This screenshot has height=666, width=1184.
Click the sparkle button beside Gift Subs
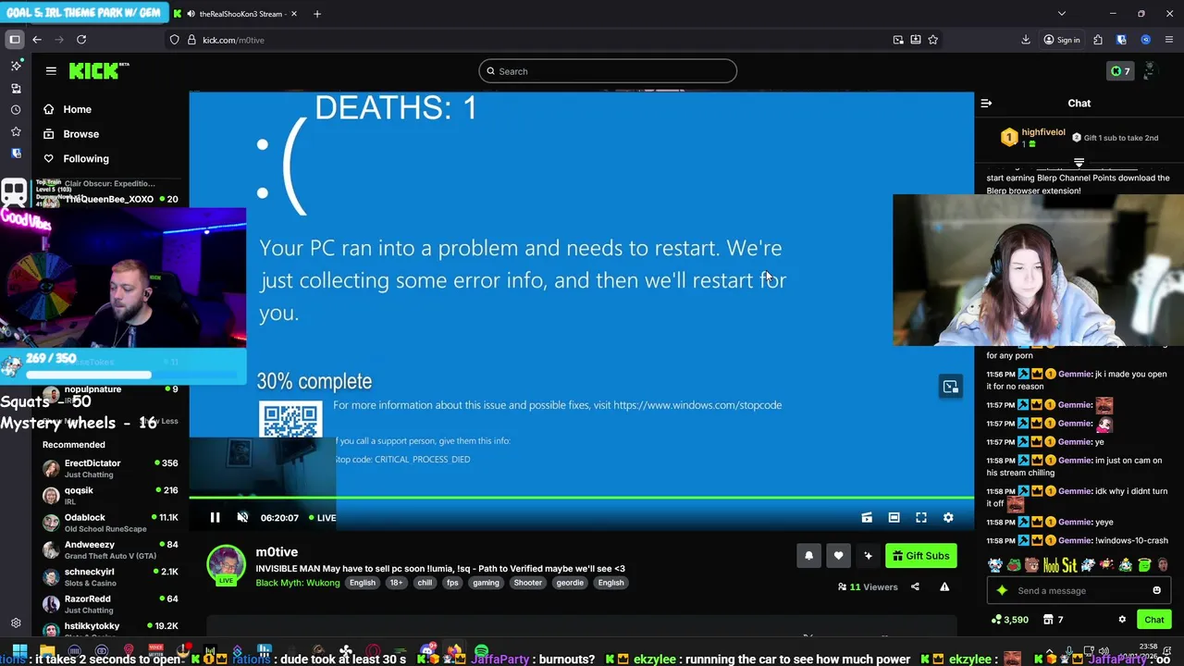(x=868, y=555)
